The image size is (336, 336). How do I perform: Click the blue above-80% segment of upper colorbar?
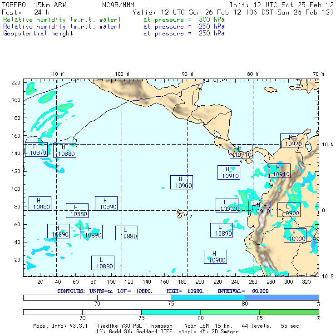point(282,297)
